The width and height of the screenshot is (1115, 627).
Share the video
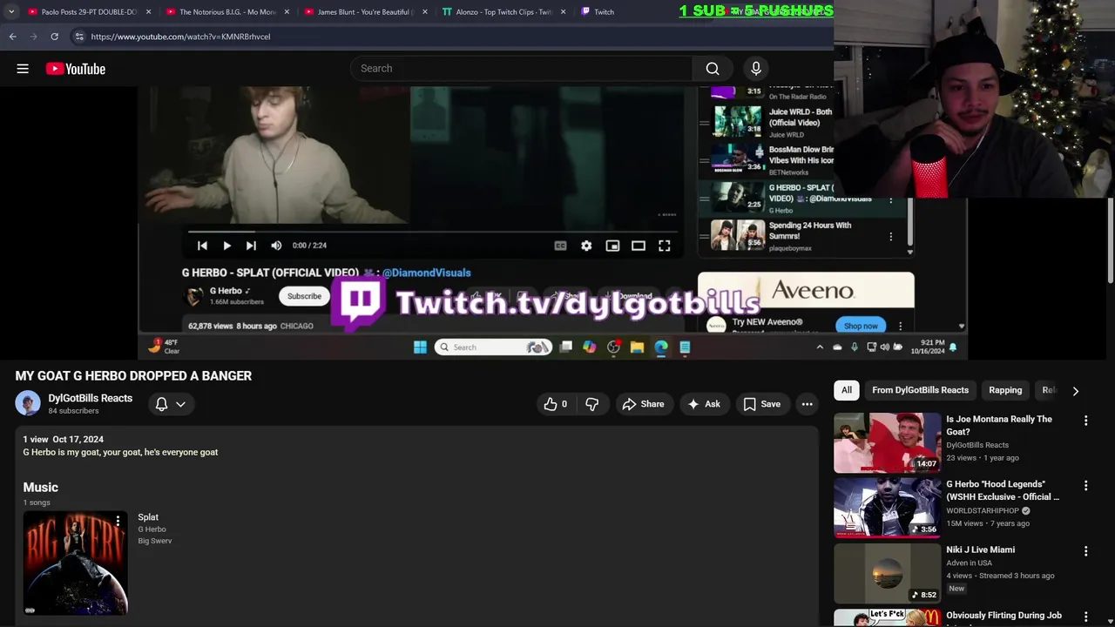tap(643, 404)
